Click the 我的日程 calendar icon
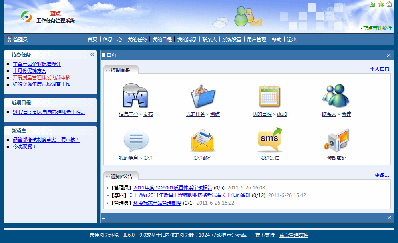The height and width of the screenshot is (243, 398). 269,96
